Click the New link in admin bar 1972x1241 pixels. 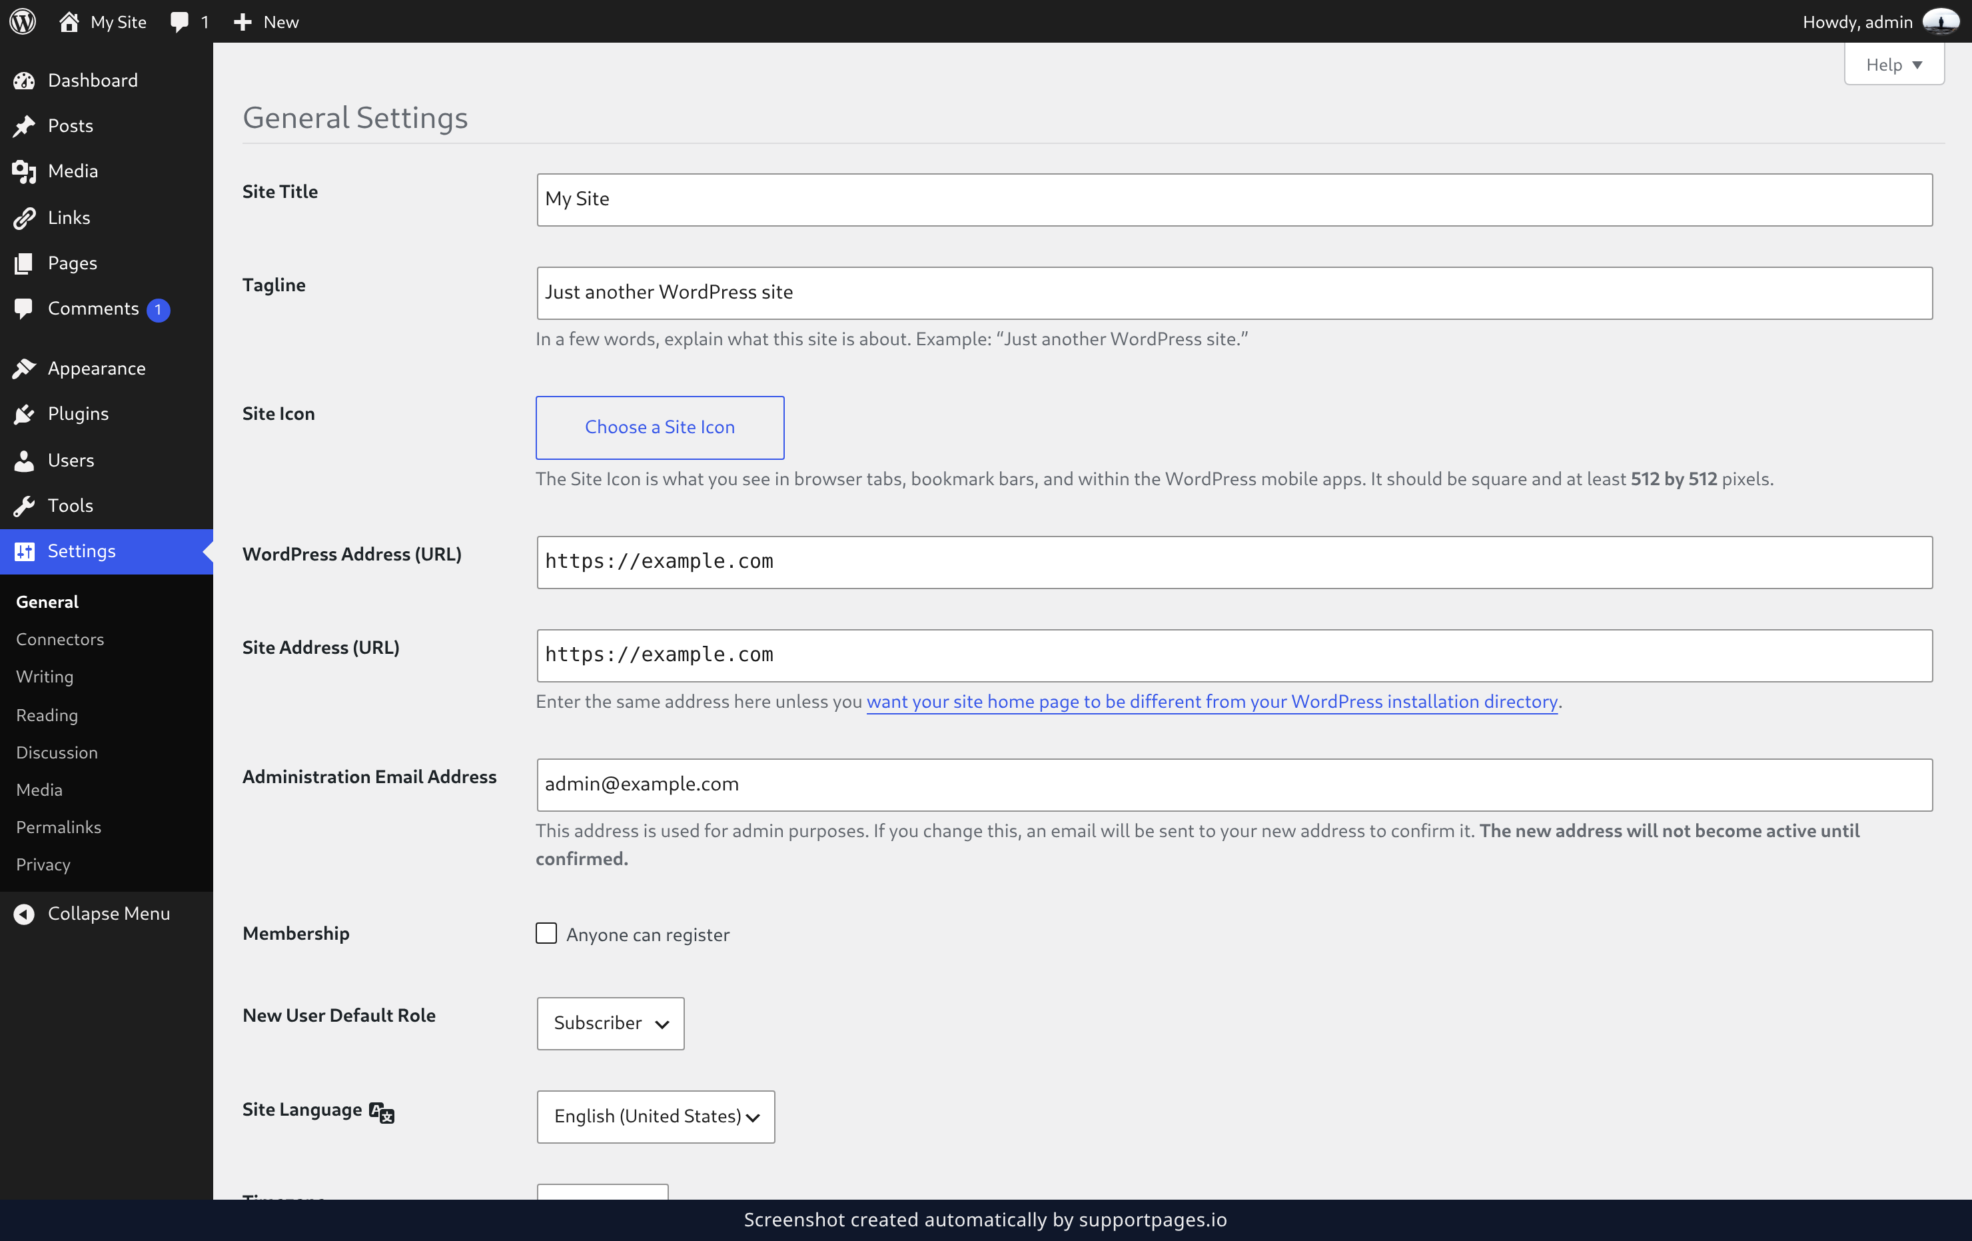click(x=266, y=22)
